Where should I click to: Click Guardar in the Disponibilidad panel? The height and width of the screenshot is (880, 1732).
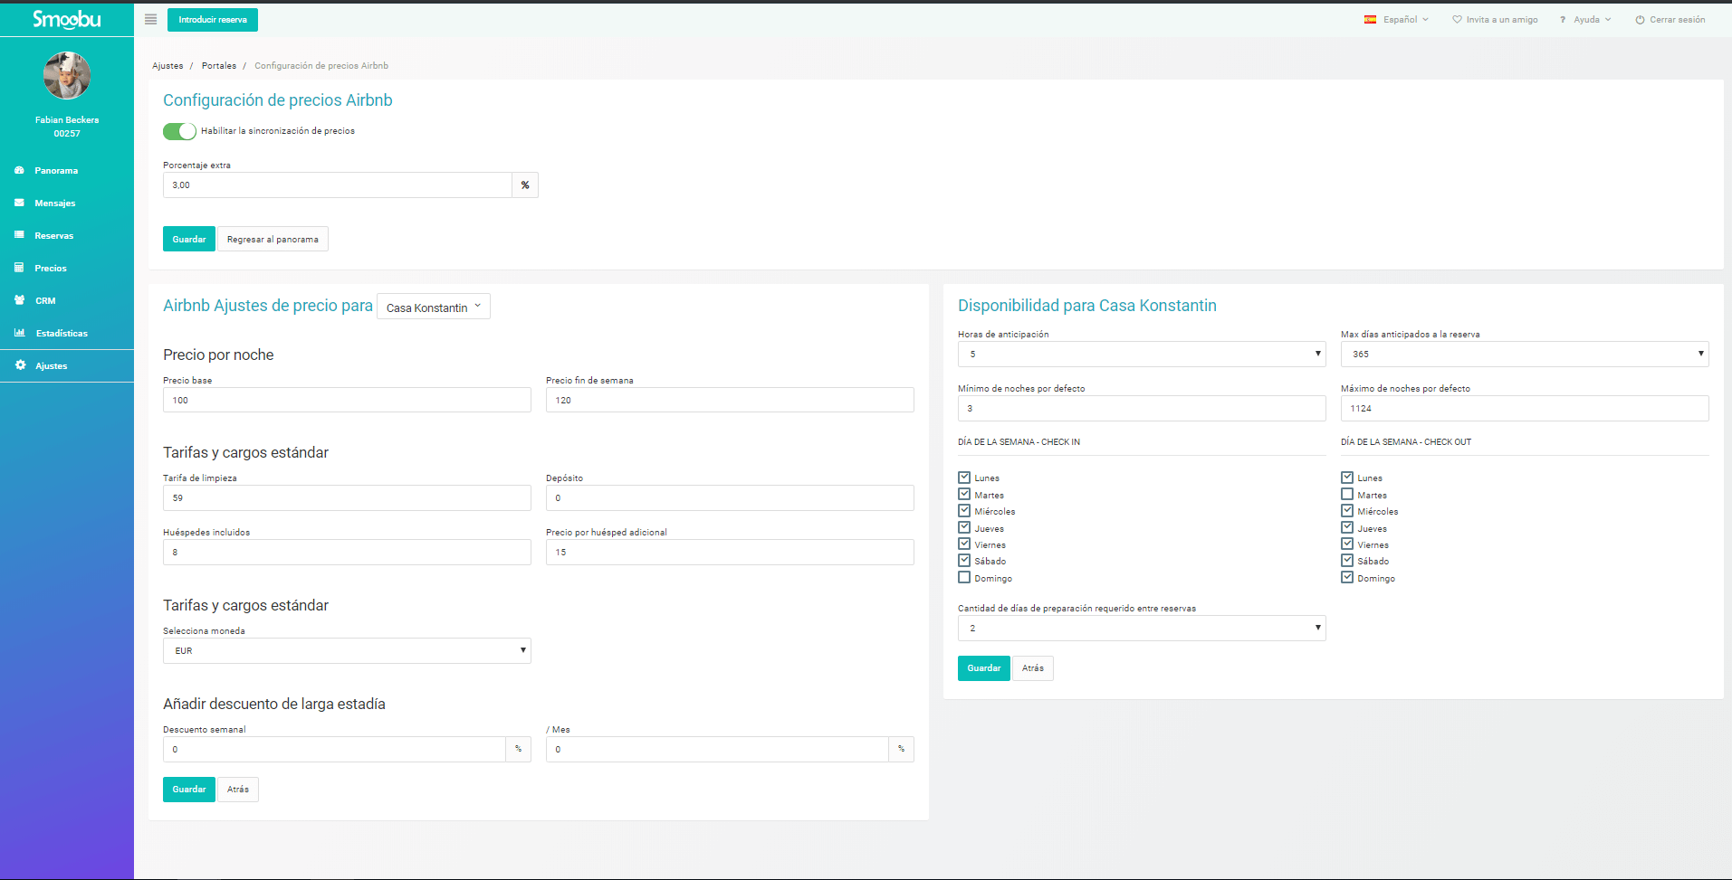click(984, 668)
